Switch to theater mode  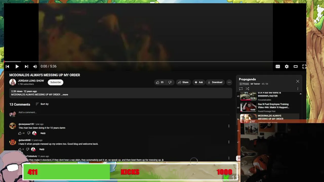click(295, 66)
